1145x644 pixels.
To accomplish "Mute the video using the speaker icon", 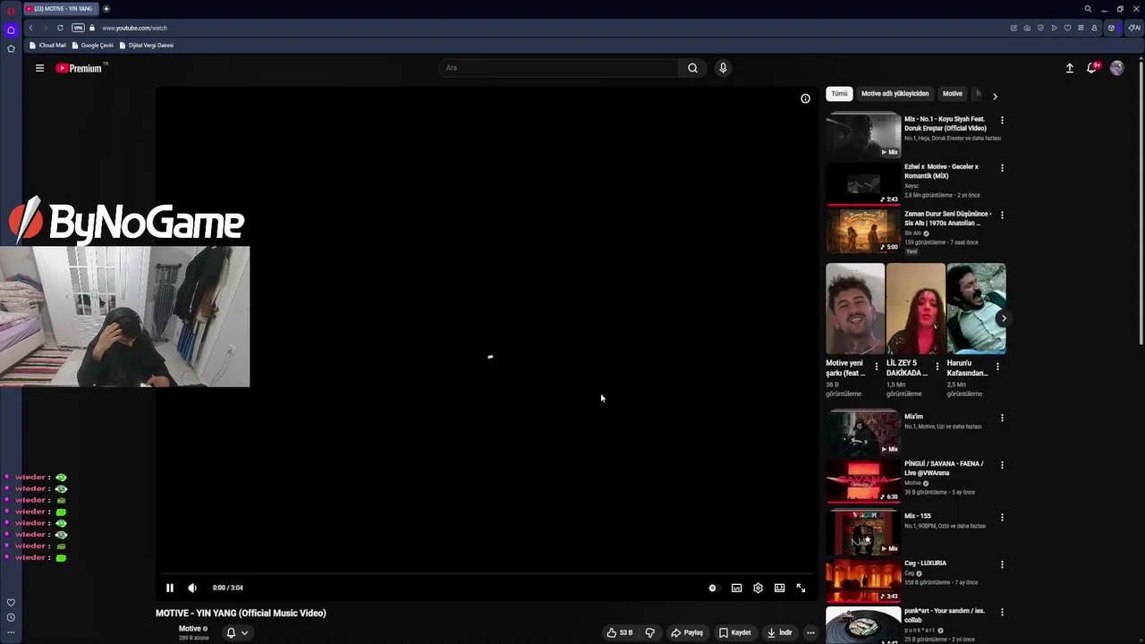I will [x=192, y=588].
